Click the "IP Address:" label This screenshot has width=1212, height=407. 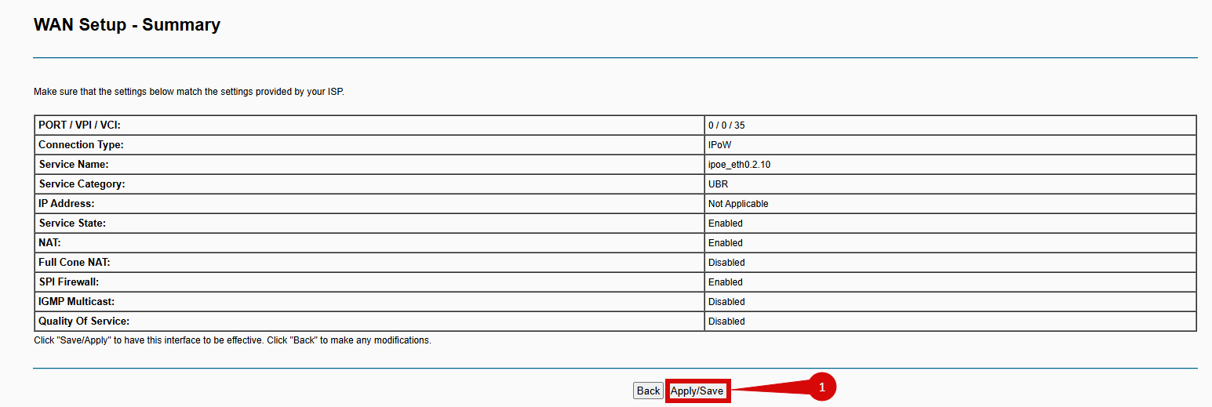pos(67,204)
